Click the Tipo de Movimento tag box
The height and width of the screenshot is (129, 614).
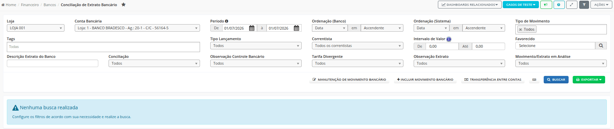[561, 29]
